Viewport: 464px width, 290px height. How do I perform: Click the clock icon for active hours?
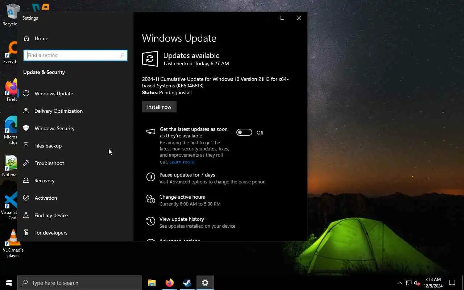tap(150, 199)
